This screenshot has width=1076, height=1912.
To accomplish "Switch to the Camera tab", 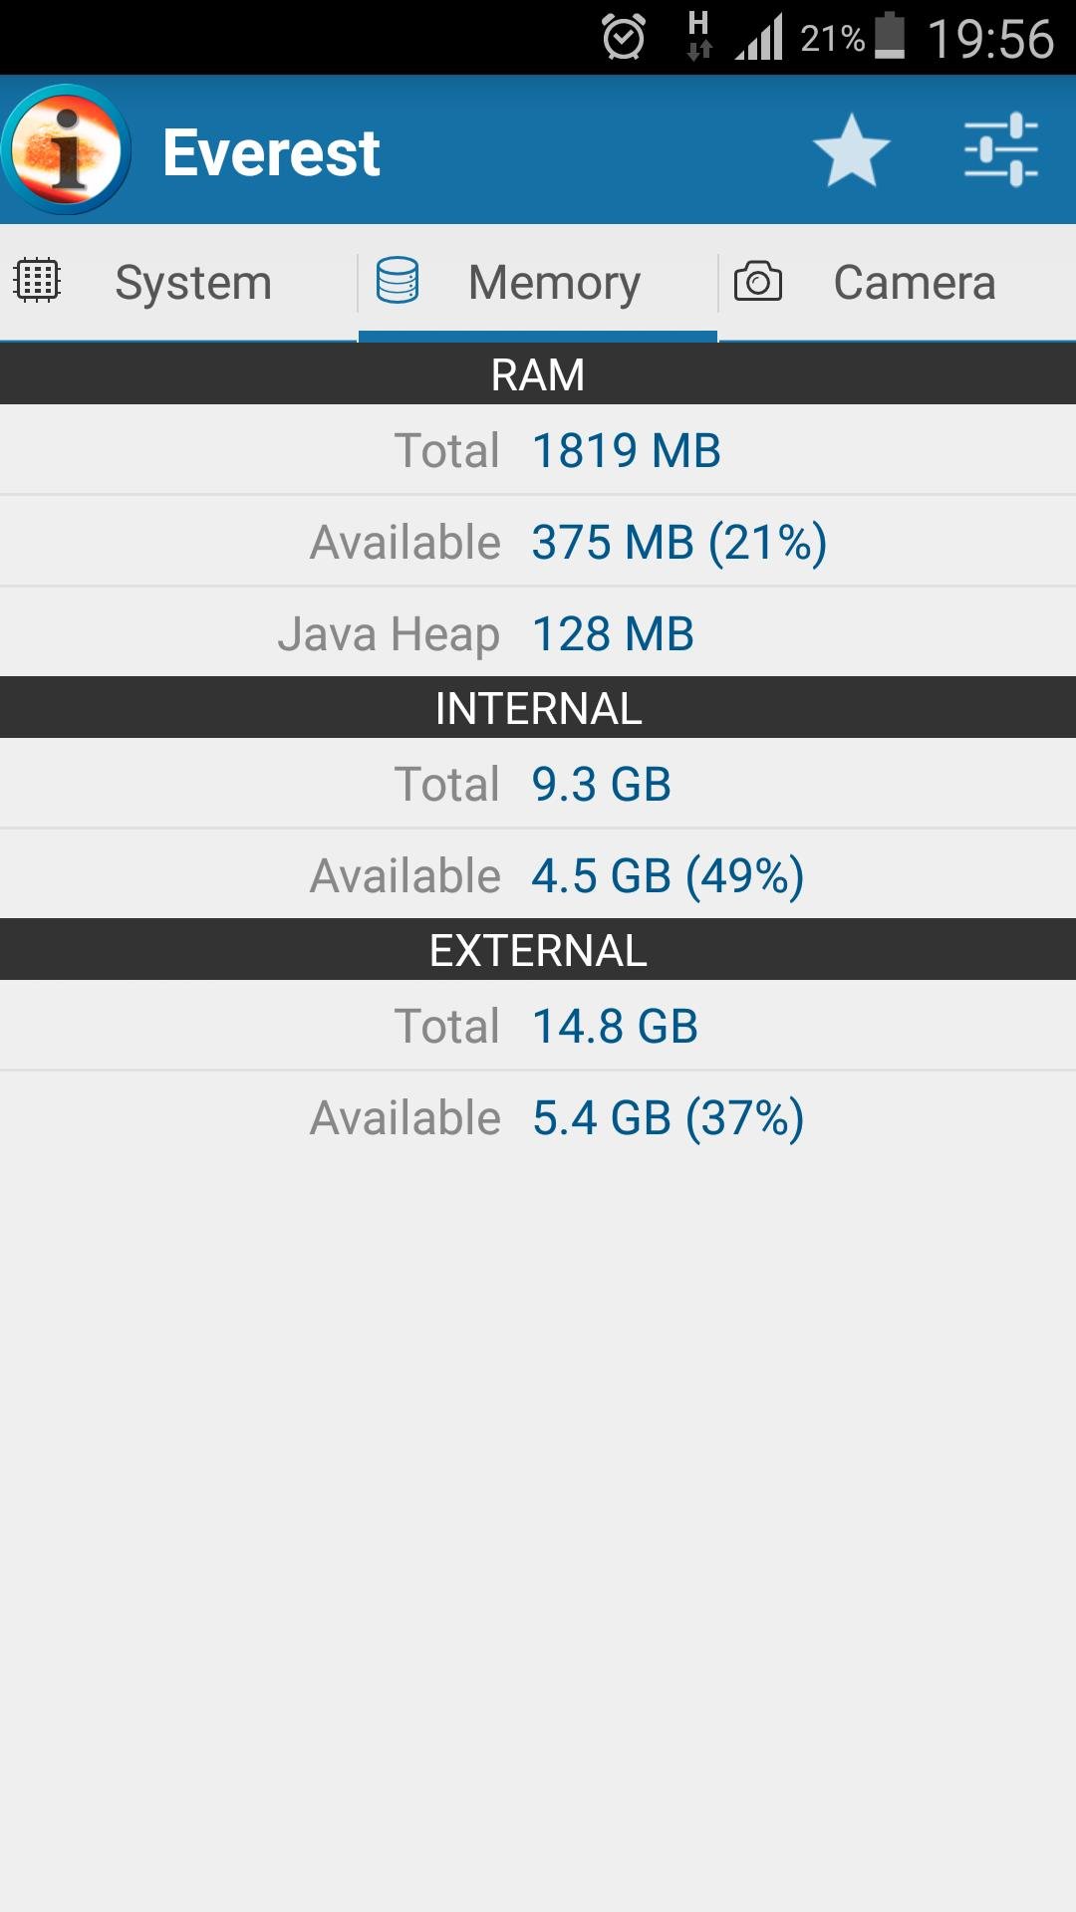I will tap(914, 283).
